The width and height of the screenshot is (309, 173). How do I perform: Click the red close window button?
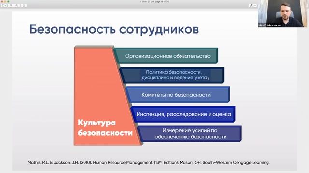point(2,1)
